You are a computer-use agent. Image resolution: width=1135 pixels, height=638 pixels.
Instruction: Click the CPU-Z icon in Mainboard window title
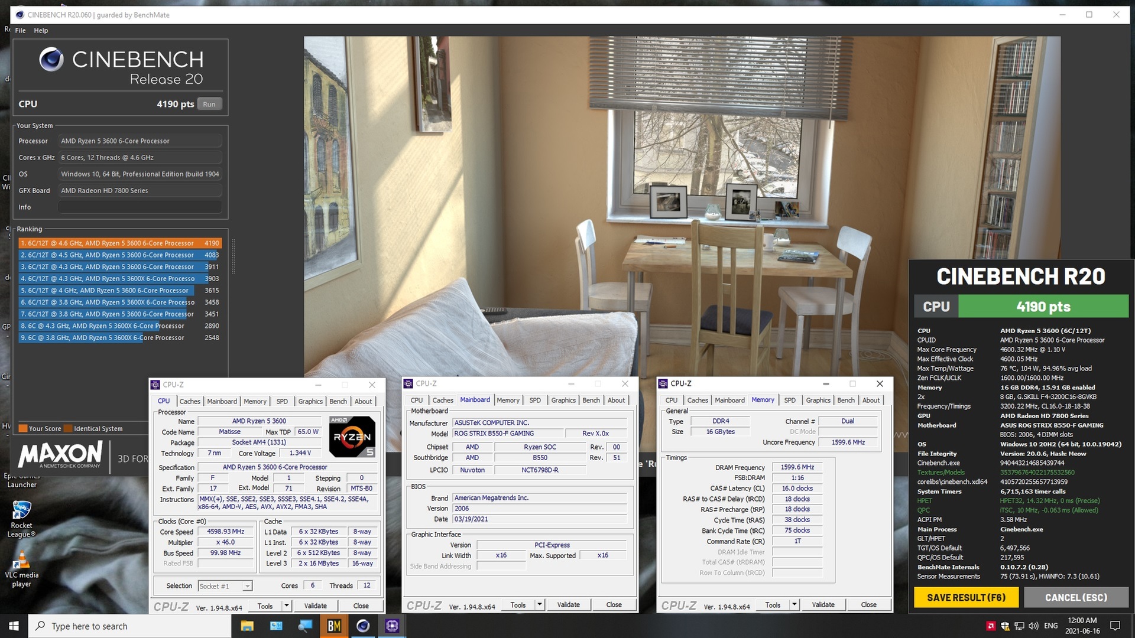pyautogui.click(x=408, y=383)
